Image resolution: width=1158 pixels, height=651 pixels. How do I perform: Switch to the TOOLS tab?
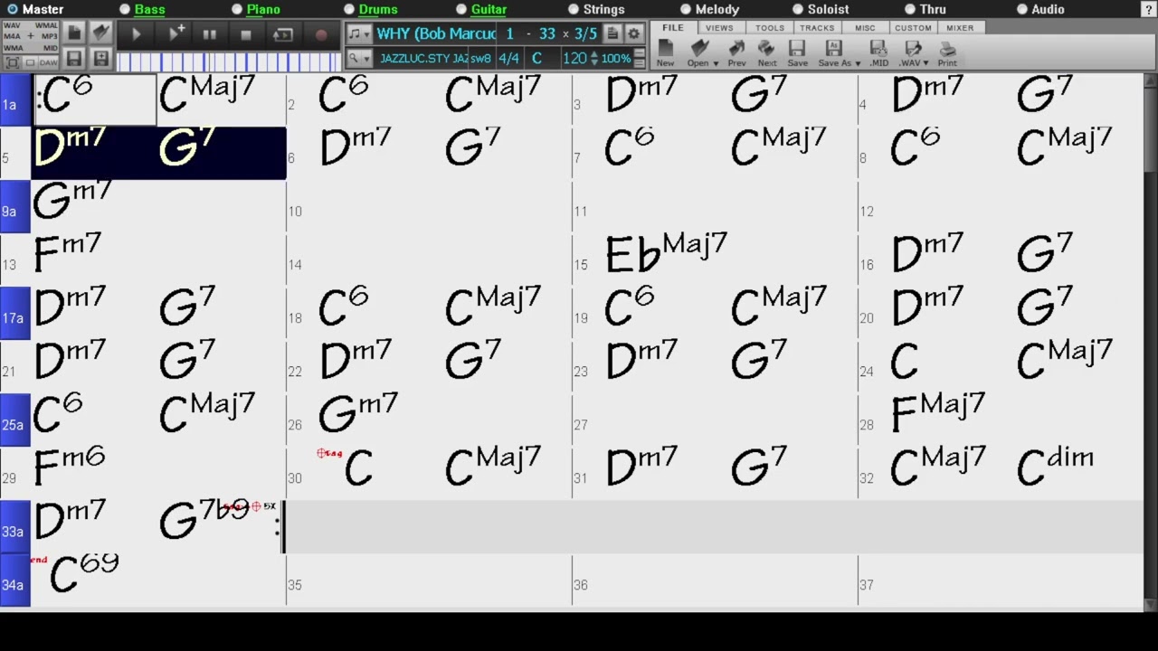[770, 28]
